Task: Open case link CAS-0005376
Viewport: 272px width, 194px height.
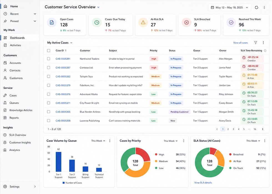Action: point(63,94)
